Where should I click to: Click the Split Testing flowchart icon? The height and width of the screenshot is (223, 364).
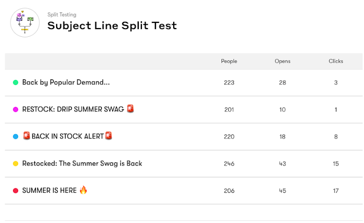tap(25, 22)
